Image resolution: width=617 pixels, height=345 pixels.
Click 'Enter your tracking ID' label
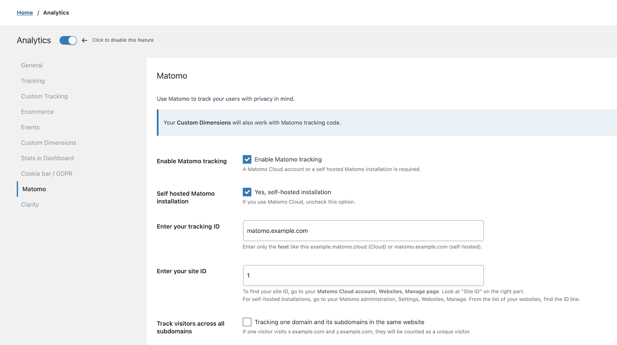[x=188, y=227]
